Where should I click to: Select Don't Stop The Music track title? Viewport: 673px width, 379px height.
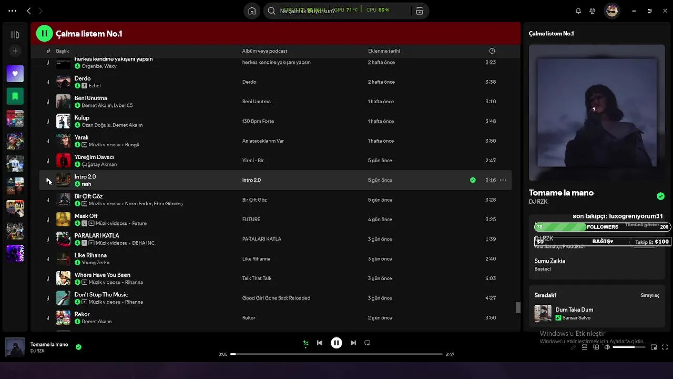[101, 295]
